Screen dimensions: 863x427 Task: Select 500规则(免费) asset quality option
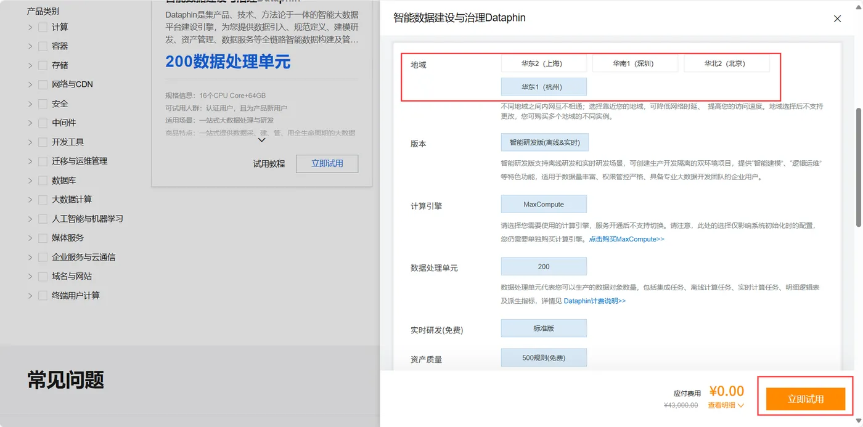544,358
